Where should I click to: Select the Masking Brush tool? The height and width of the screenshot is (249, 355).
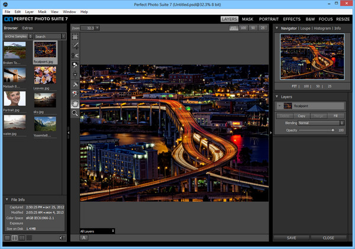(75, 65)
